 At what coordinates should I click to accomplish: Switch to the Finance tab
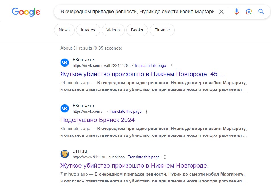162,30
